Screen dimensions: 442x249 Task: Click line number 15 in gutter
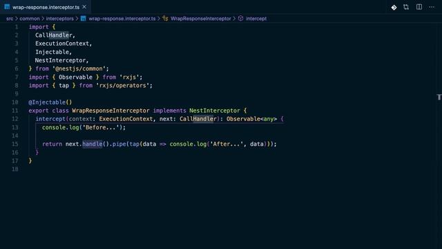pos(15,144)
